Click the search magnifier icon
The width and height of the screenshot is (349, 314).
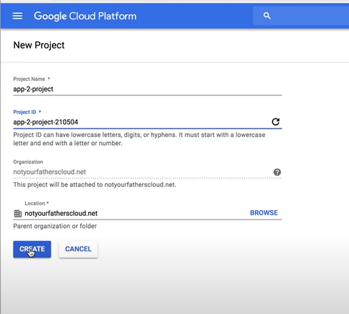tap(267, 16)
